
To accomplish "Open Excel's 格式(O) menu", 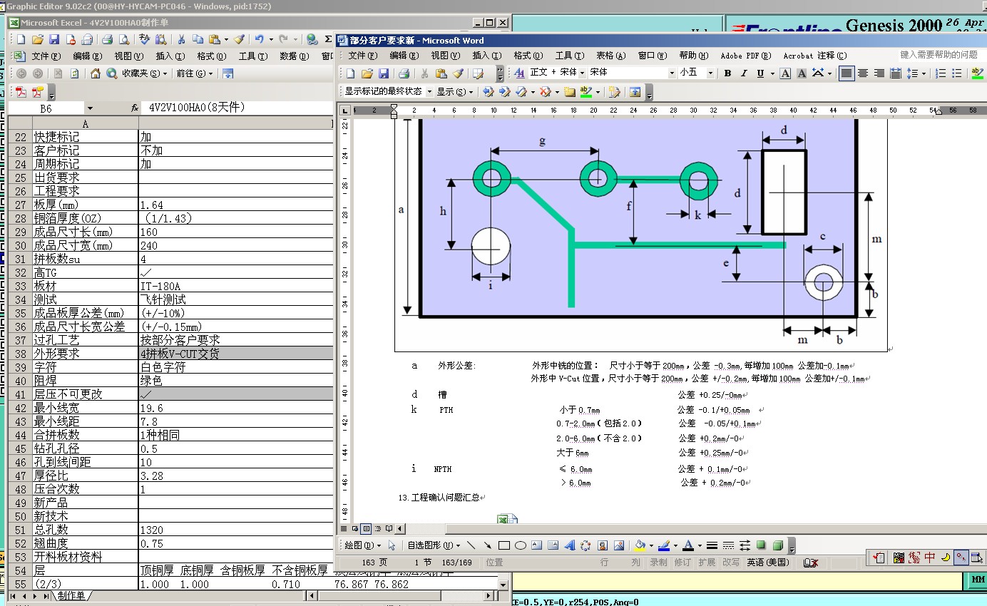I will coord(212,56).
